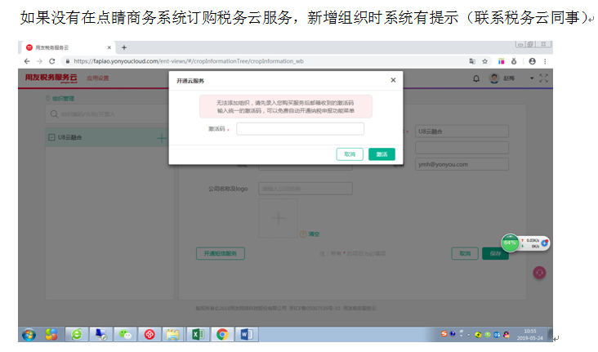Screen dimensions: 598x352
Task: Open the Windows Start button
Action: (x=29, y=335)
